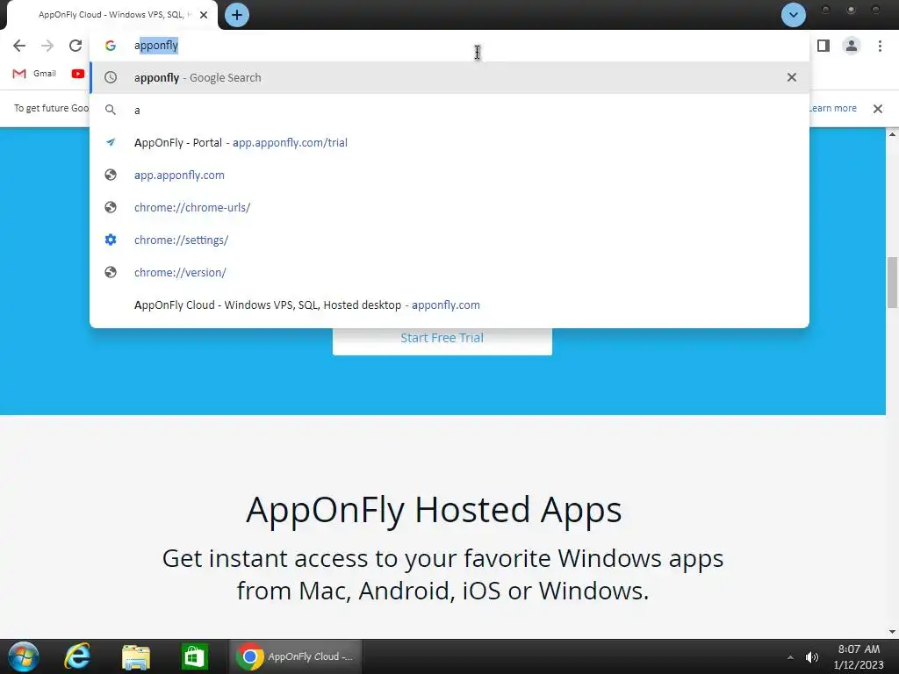Click the paper-plane icon of AppOnFly Portal
The height and width of the screenshot is (674, 899).
pyautogui.click(x=111, y=142)
